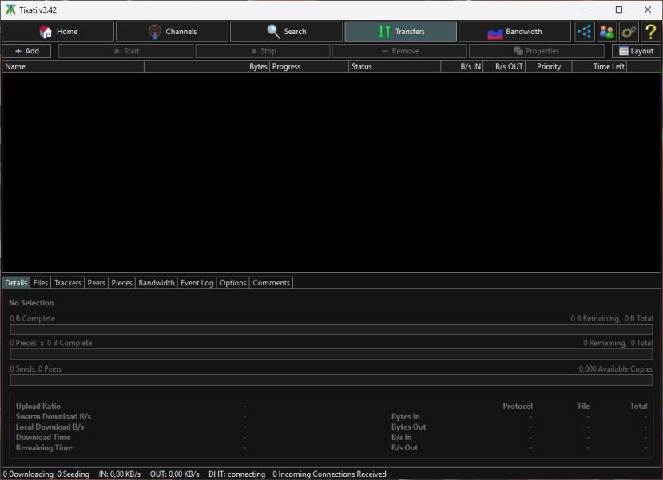Click '0 Seeding' in status bar
Screen dimensions: 663x480
(73, 474)
